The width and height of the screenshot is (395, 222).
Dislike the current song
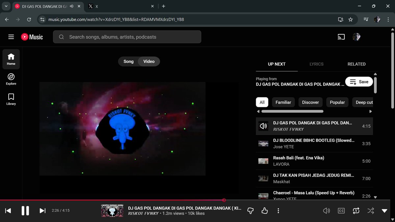coord(250,210)
